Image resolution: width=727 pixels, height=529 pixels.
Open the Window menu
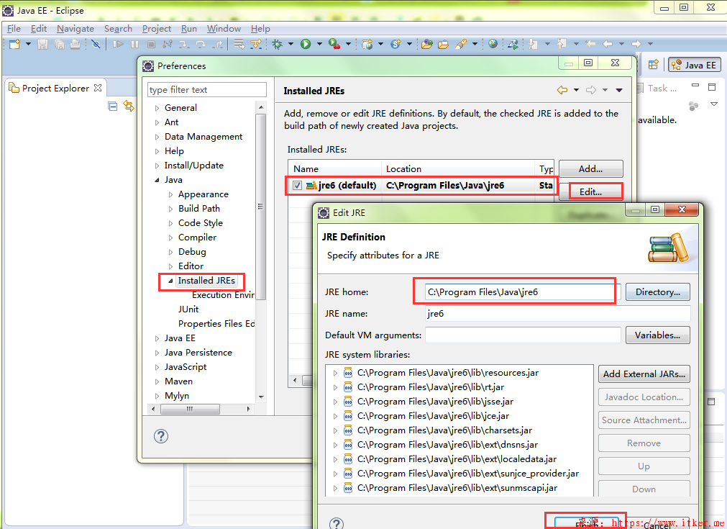pyautogui.click(x=224, y=29)
